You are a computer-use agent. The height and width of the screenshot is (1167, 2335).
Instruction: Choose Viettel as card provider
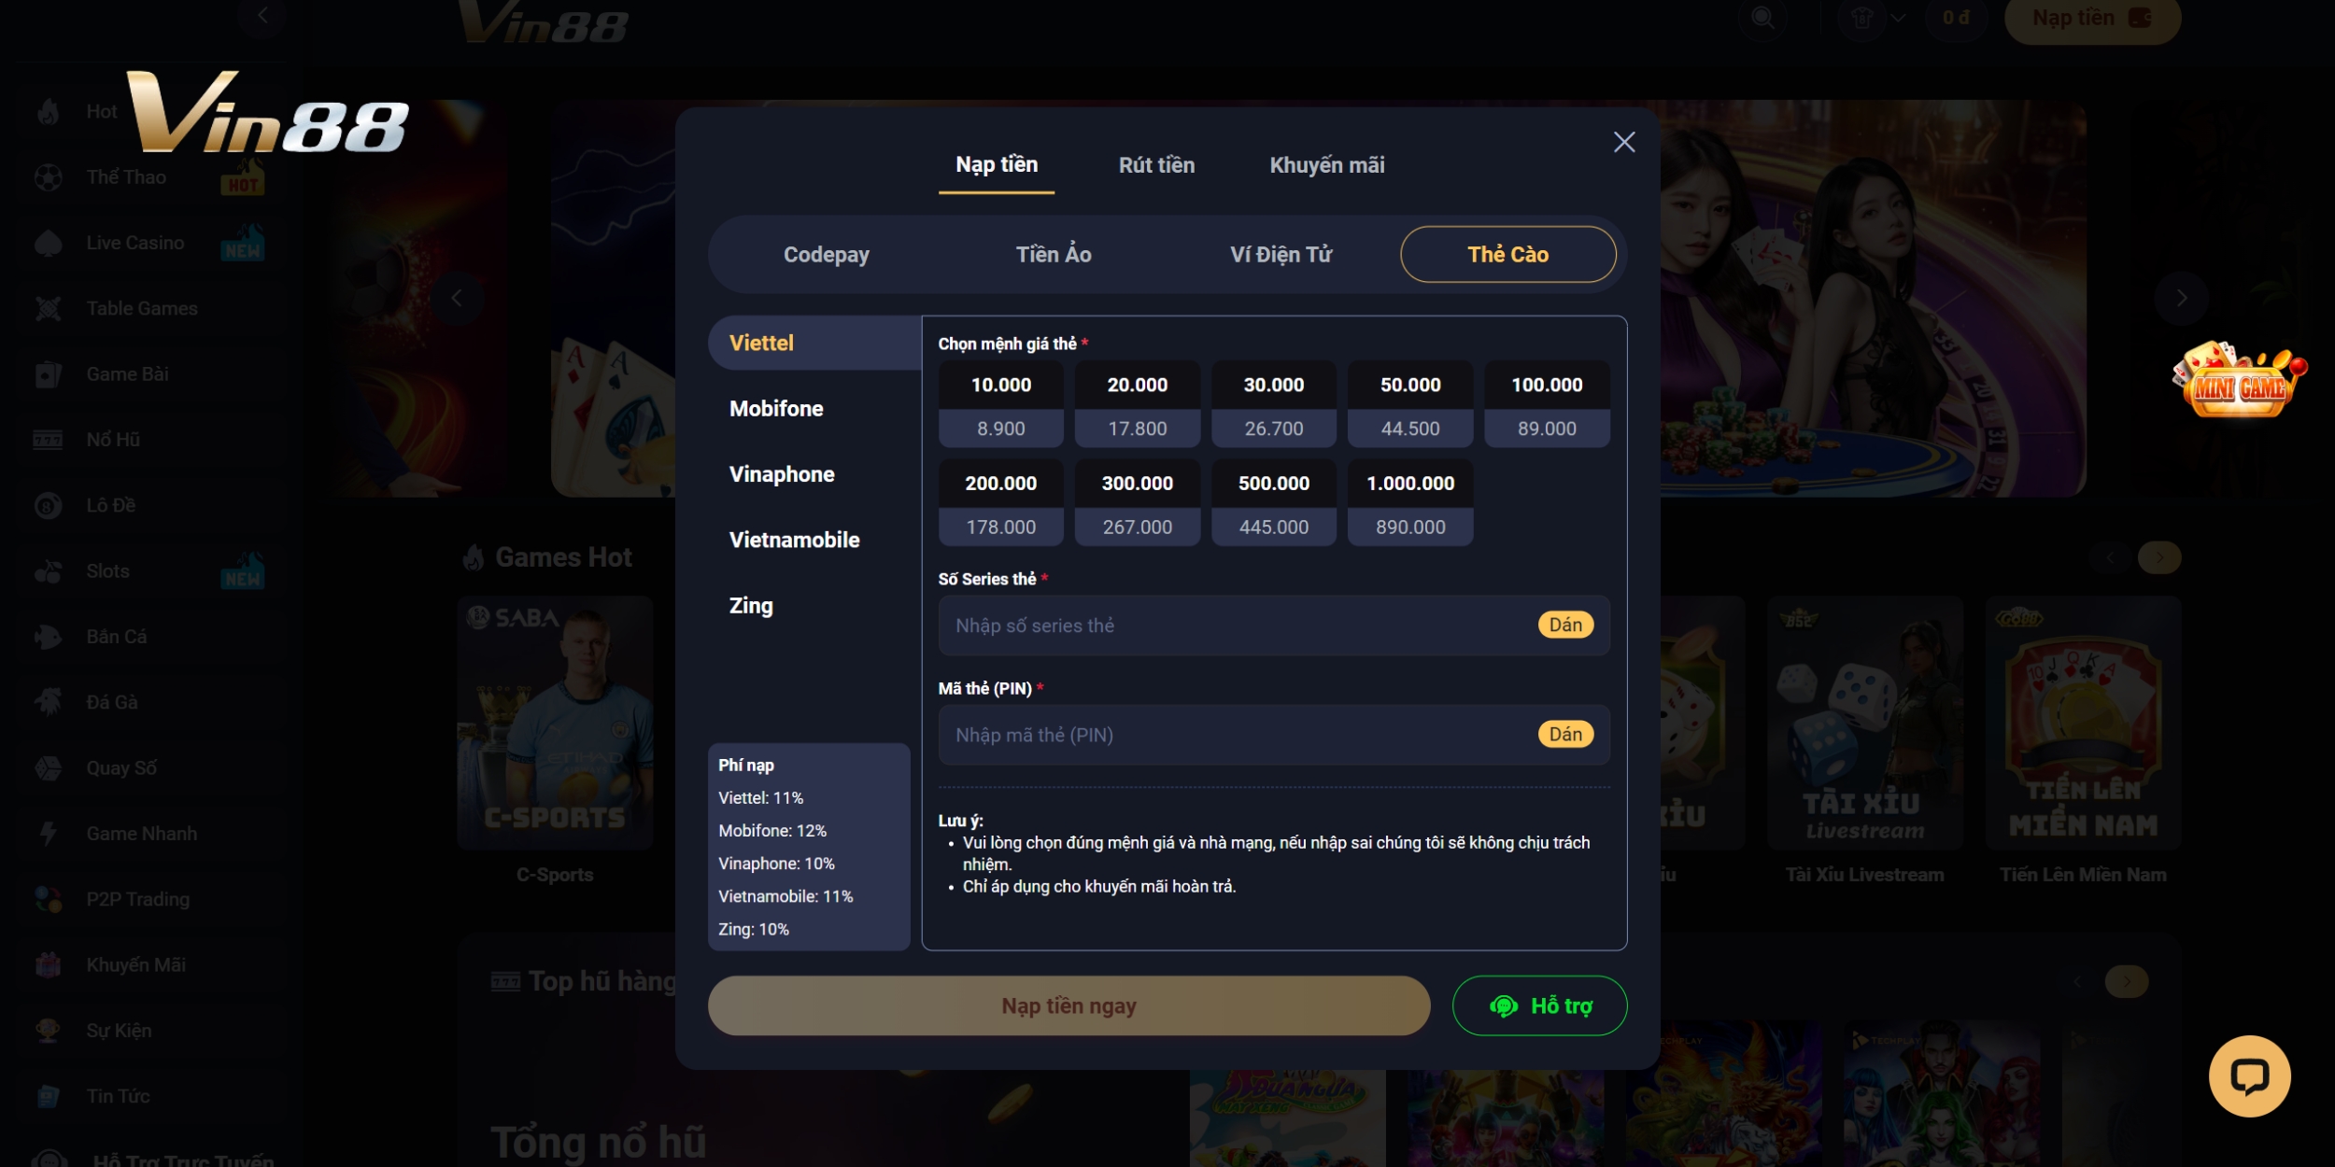[814, 343]
